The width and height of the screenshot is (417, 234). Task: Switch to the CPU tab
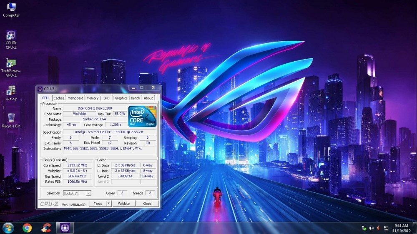(45, 98)
